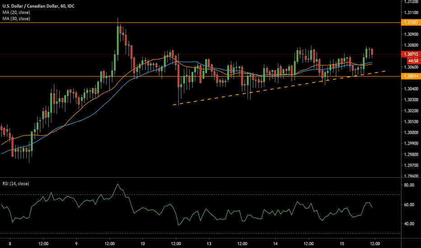The image size is (421, 248).
Task: Click date 8 on the time axis
Action: [10, 243]
